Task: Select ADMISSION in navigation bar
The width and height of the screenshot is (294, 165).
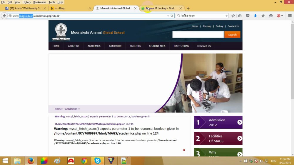Action: point(115,46)
